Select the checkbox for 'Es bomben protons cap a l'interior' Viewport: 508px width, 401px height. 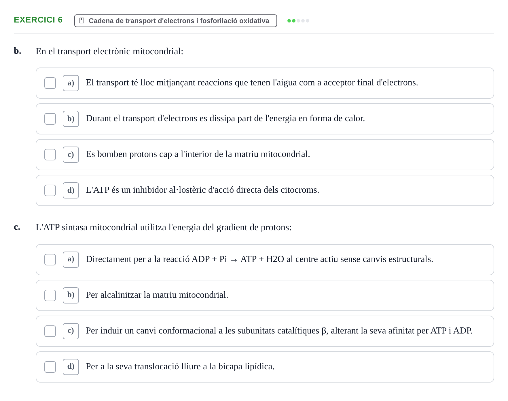click(x=50, y=155)
